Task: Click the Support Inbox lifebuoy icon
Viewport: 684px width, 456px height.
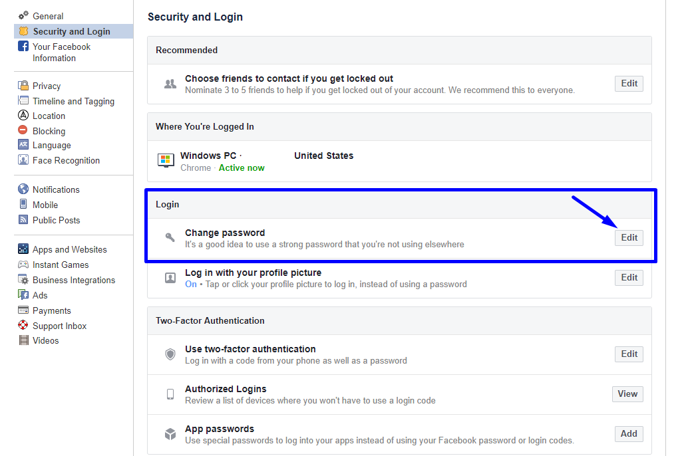Action: 23,326
